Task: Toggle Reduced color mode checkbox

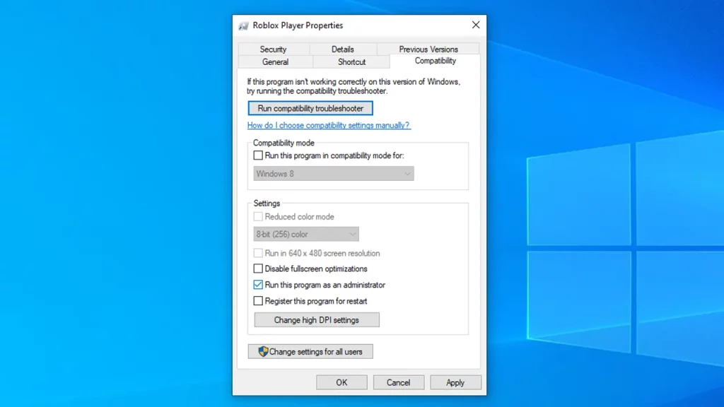Action: 258,216
